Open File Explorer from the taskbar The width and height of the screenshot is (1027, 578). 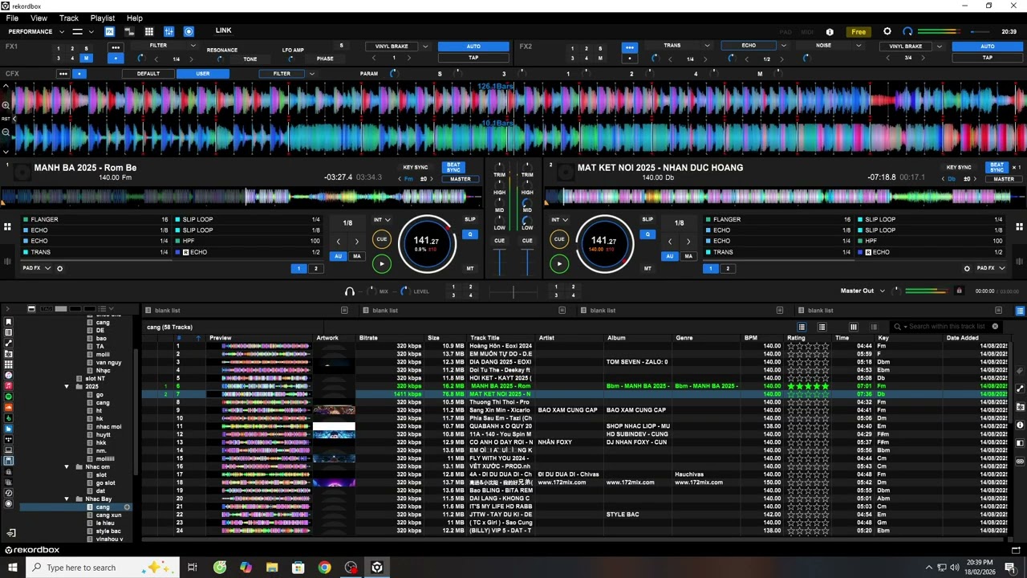click(272, 568)
